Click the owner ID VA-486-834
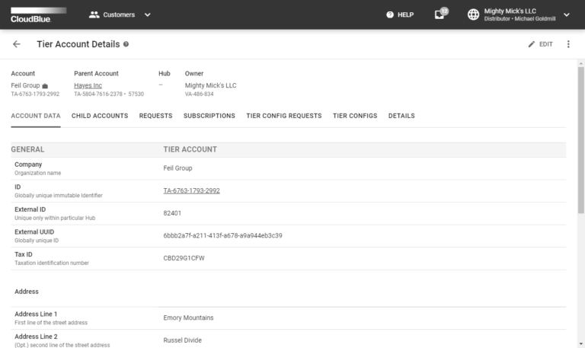 (x=200, y=94)
